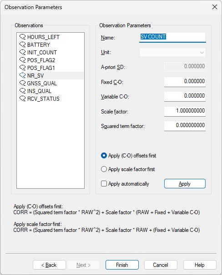This screenshot has height=275, width=222.
Task: Open the Unit dropdown
Action: pyautogui.click(x=172, y=53)
